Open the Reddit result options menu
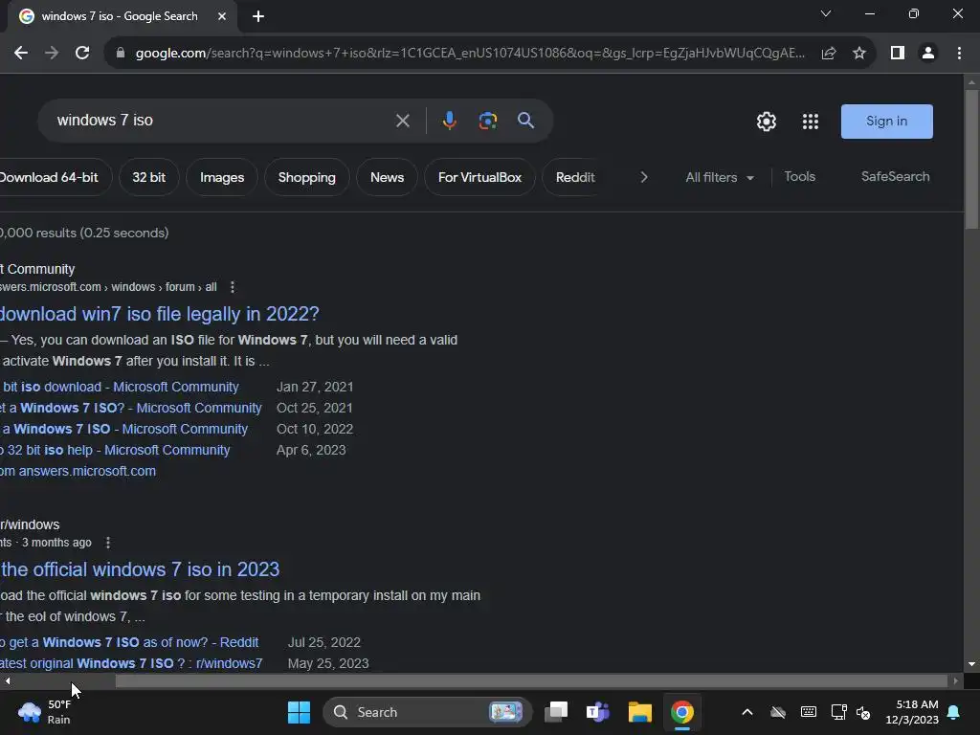980x735 pixels. 108,543
